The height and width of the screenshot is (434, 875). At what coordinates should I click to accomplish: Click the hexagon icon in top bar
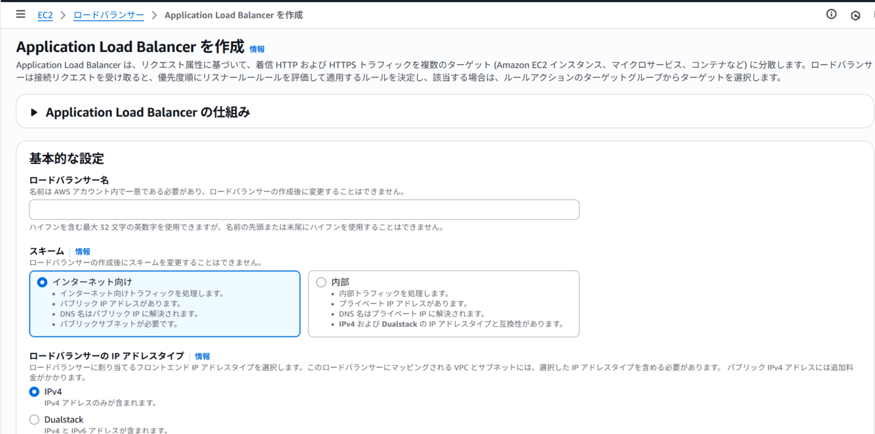[855, 15]
